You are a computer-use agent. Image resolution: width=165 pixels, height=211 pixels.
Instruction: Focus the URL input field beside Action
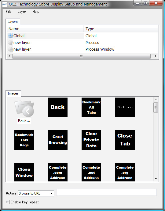pos(106,192)
